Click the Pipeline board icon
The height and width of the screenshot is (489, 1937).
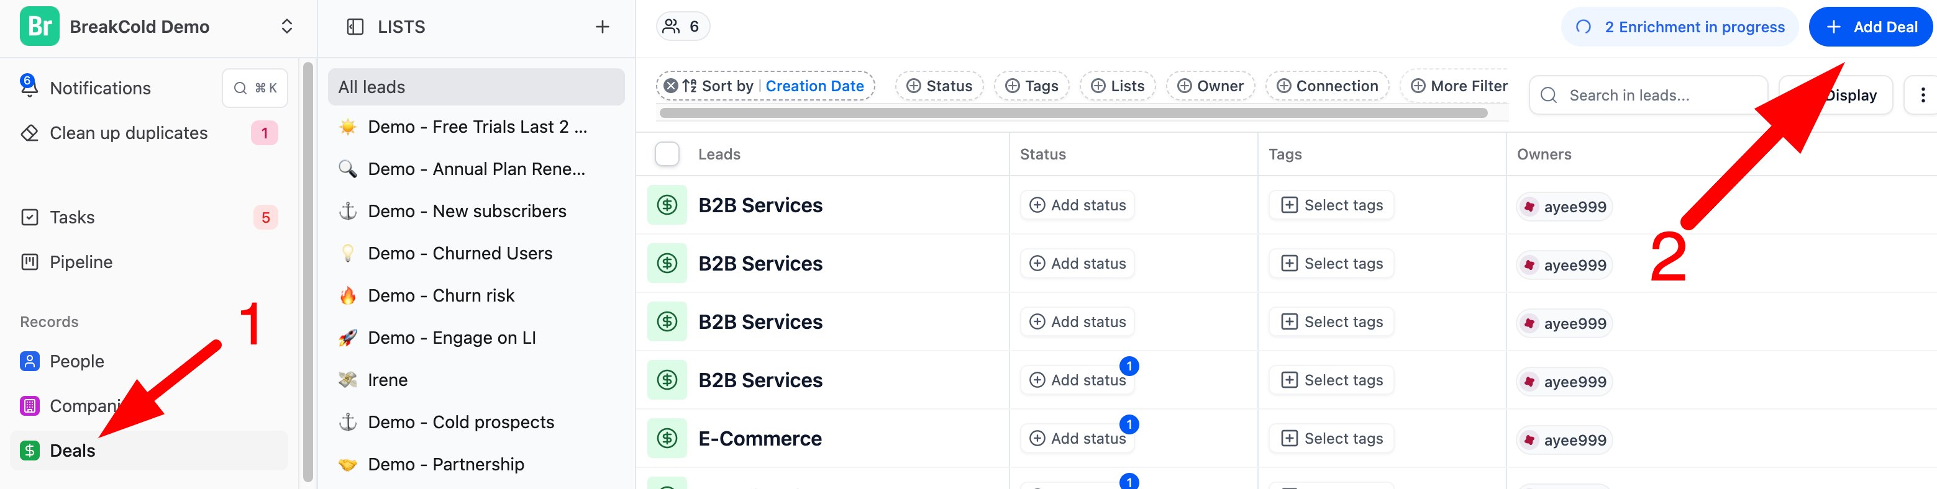pyautogui.click(x=29, y=262)
